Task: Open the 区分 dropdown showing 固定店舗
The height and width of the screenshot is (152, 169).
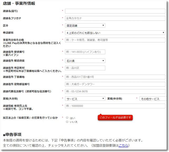Action: point(85,26)
